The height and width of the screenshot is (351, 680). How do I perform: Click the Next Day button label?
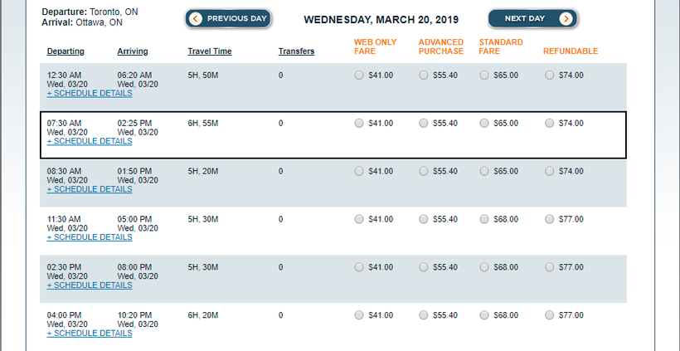[524, 18]
